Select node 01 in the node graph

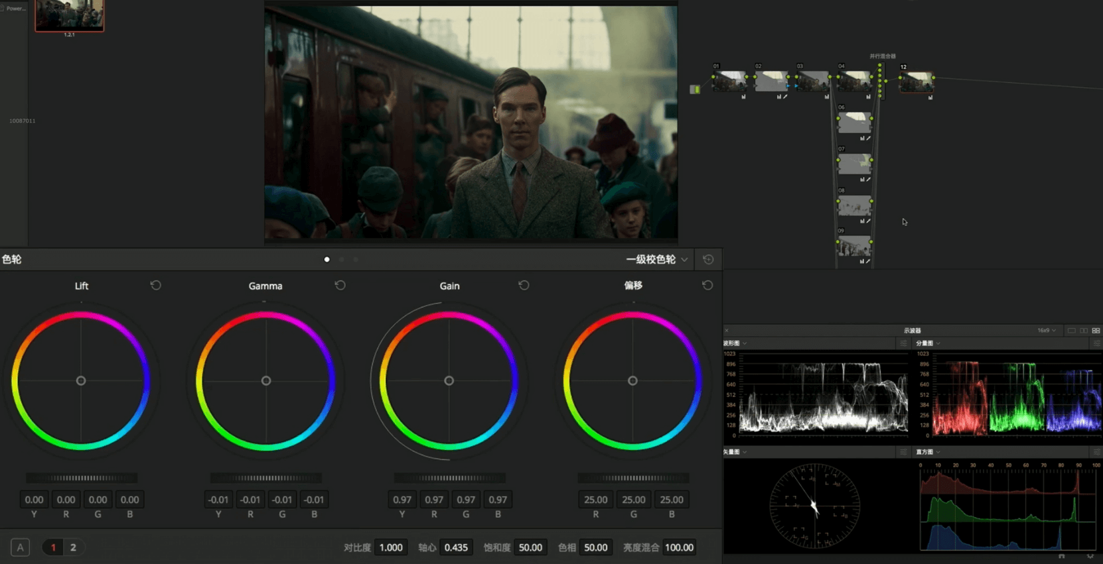(729, 82)
